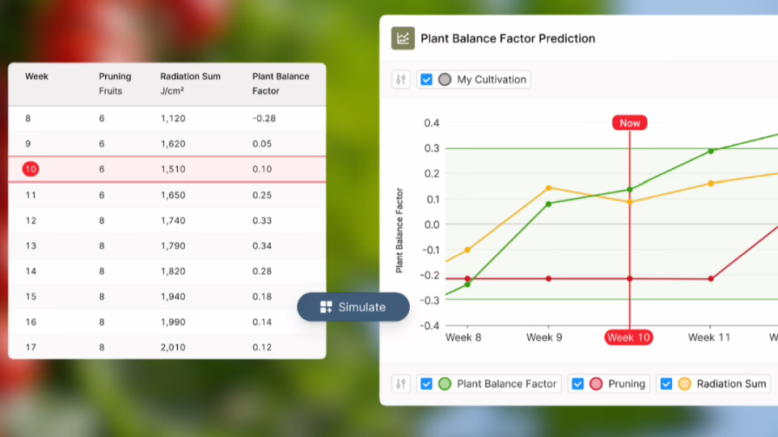Click the Plant Balance Factor column header
The width and height of the screenshot is (778, 437).
pos(280,83)
